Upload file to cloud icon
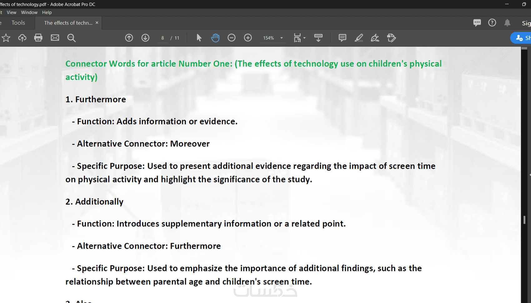The height and width of the screenshot is (303, 531). [x=22, y=38]
